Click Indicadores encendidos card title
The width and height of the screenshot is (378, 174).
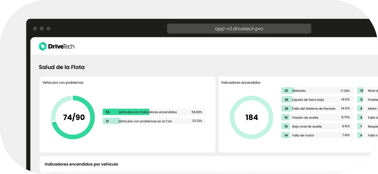coord(241,83)
